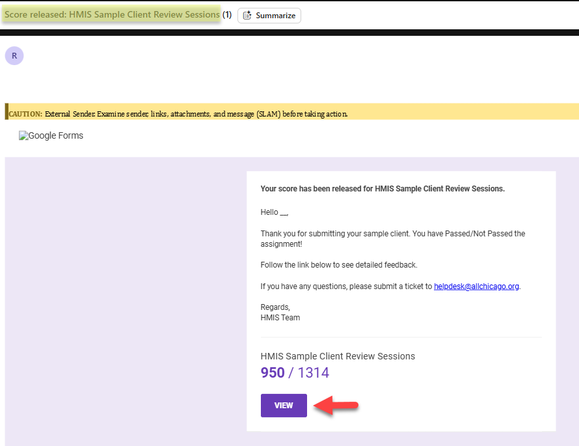This screenshot has height=446, width=579.
Task: Click the 'Thank you for submitting' paragraph
Action: [x=392, y=238]
